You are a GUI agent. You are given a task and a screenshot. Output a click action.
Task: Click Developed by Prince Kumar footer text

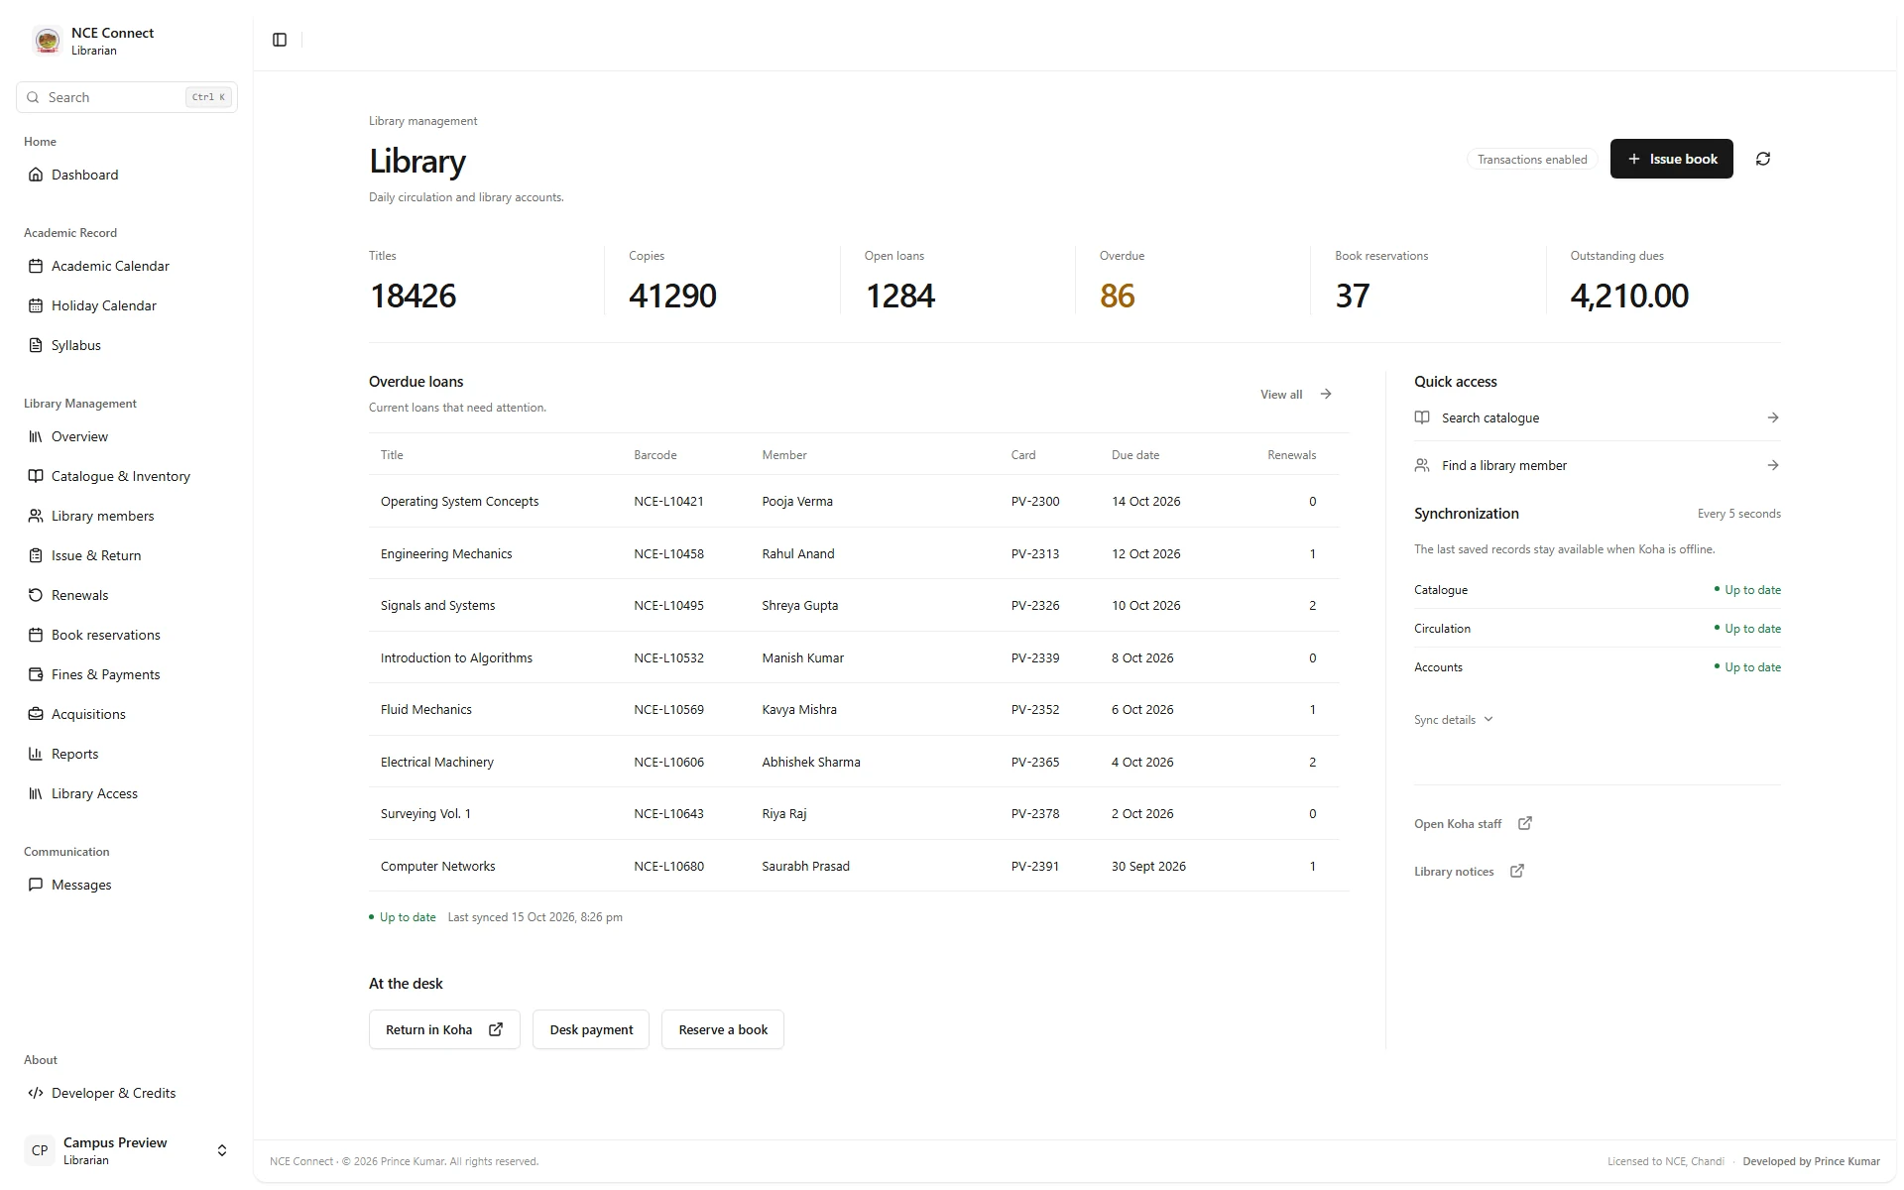(1811, 1161)
